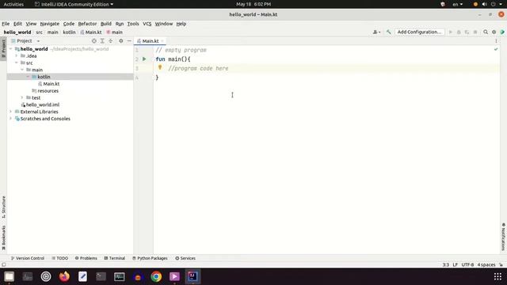Click the run gutter arrow beside main

[144, 59]
